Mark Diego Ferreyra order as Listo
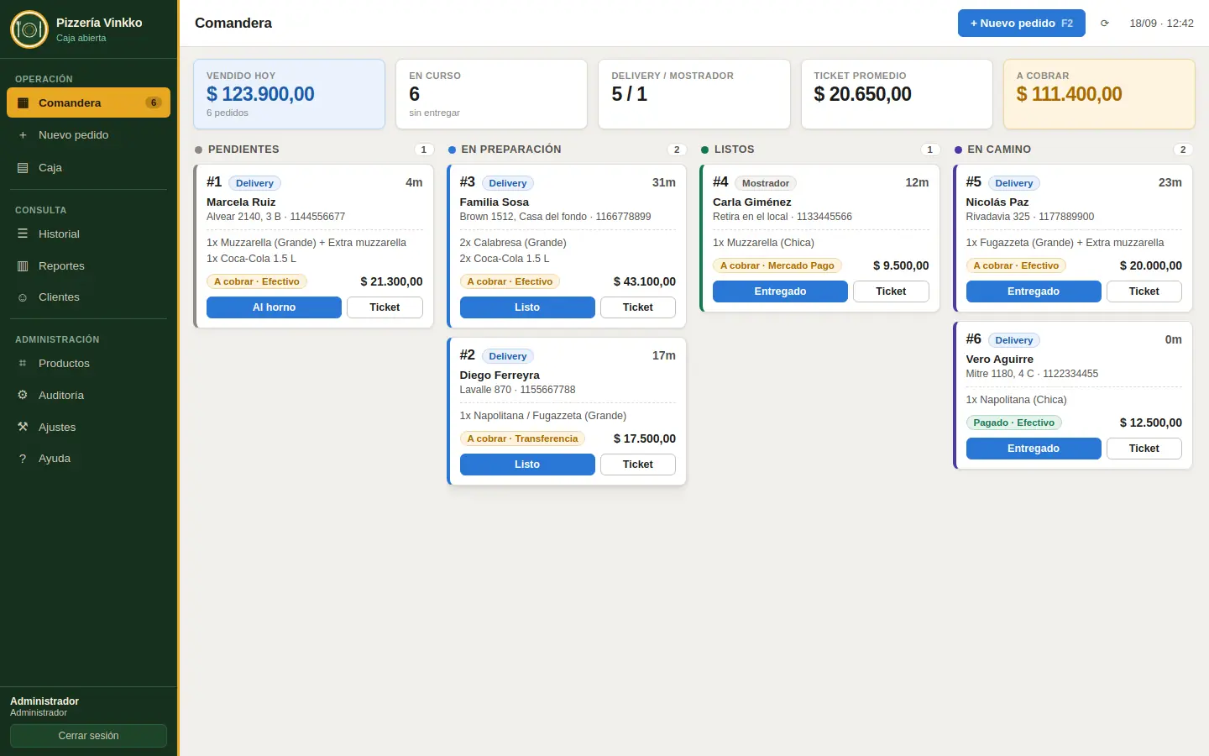The height and width of the screenshot is (756, 1209). pyautogui.click(x=527, y=465)
